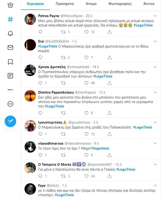Screen dimensions: 161x198
Task: Like the Petros Payne tweet
Action: tap(86, 32)
